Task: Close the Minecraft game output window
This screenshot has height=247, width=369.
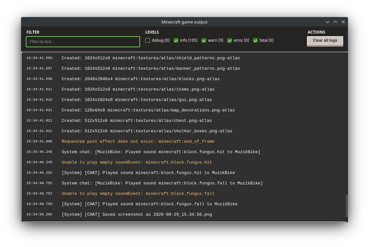Action: 343,22
